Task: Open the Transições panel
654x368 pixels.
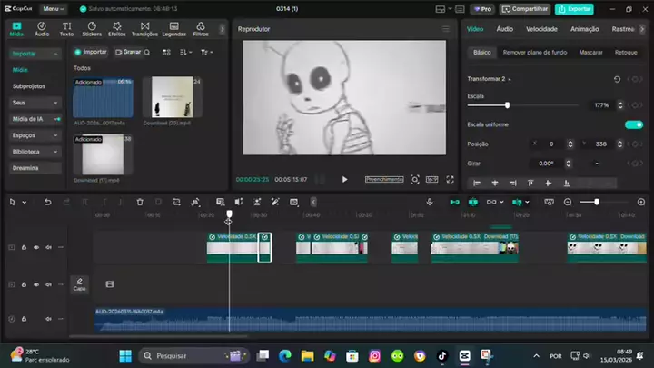Action: pyautogui.click(x=144, y=29)
